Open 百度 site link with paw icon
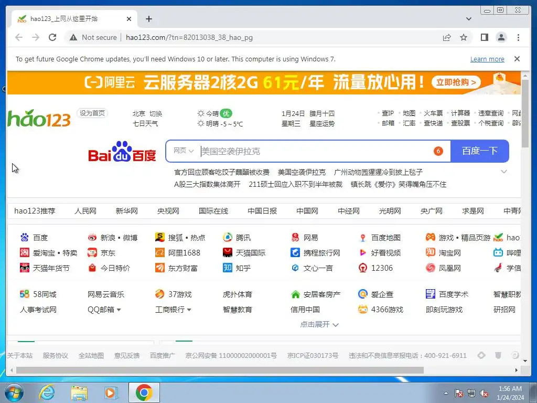 coord(25,237)
